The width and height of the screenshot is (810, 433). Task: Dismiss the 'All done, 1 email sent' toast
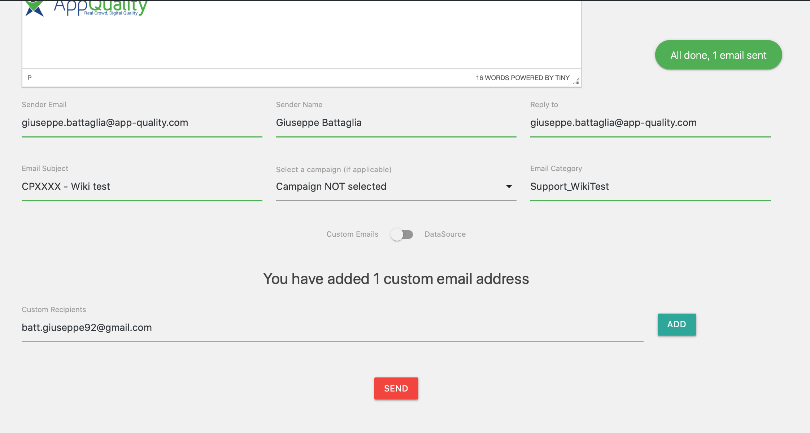pos(718,55)
